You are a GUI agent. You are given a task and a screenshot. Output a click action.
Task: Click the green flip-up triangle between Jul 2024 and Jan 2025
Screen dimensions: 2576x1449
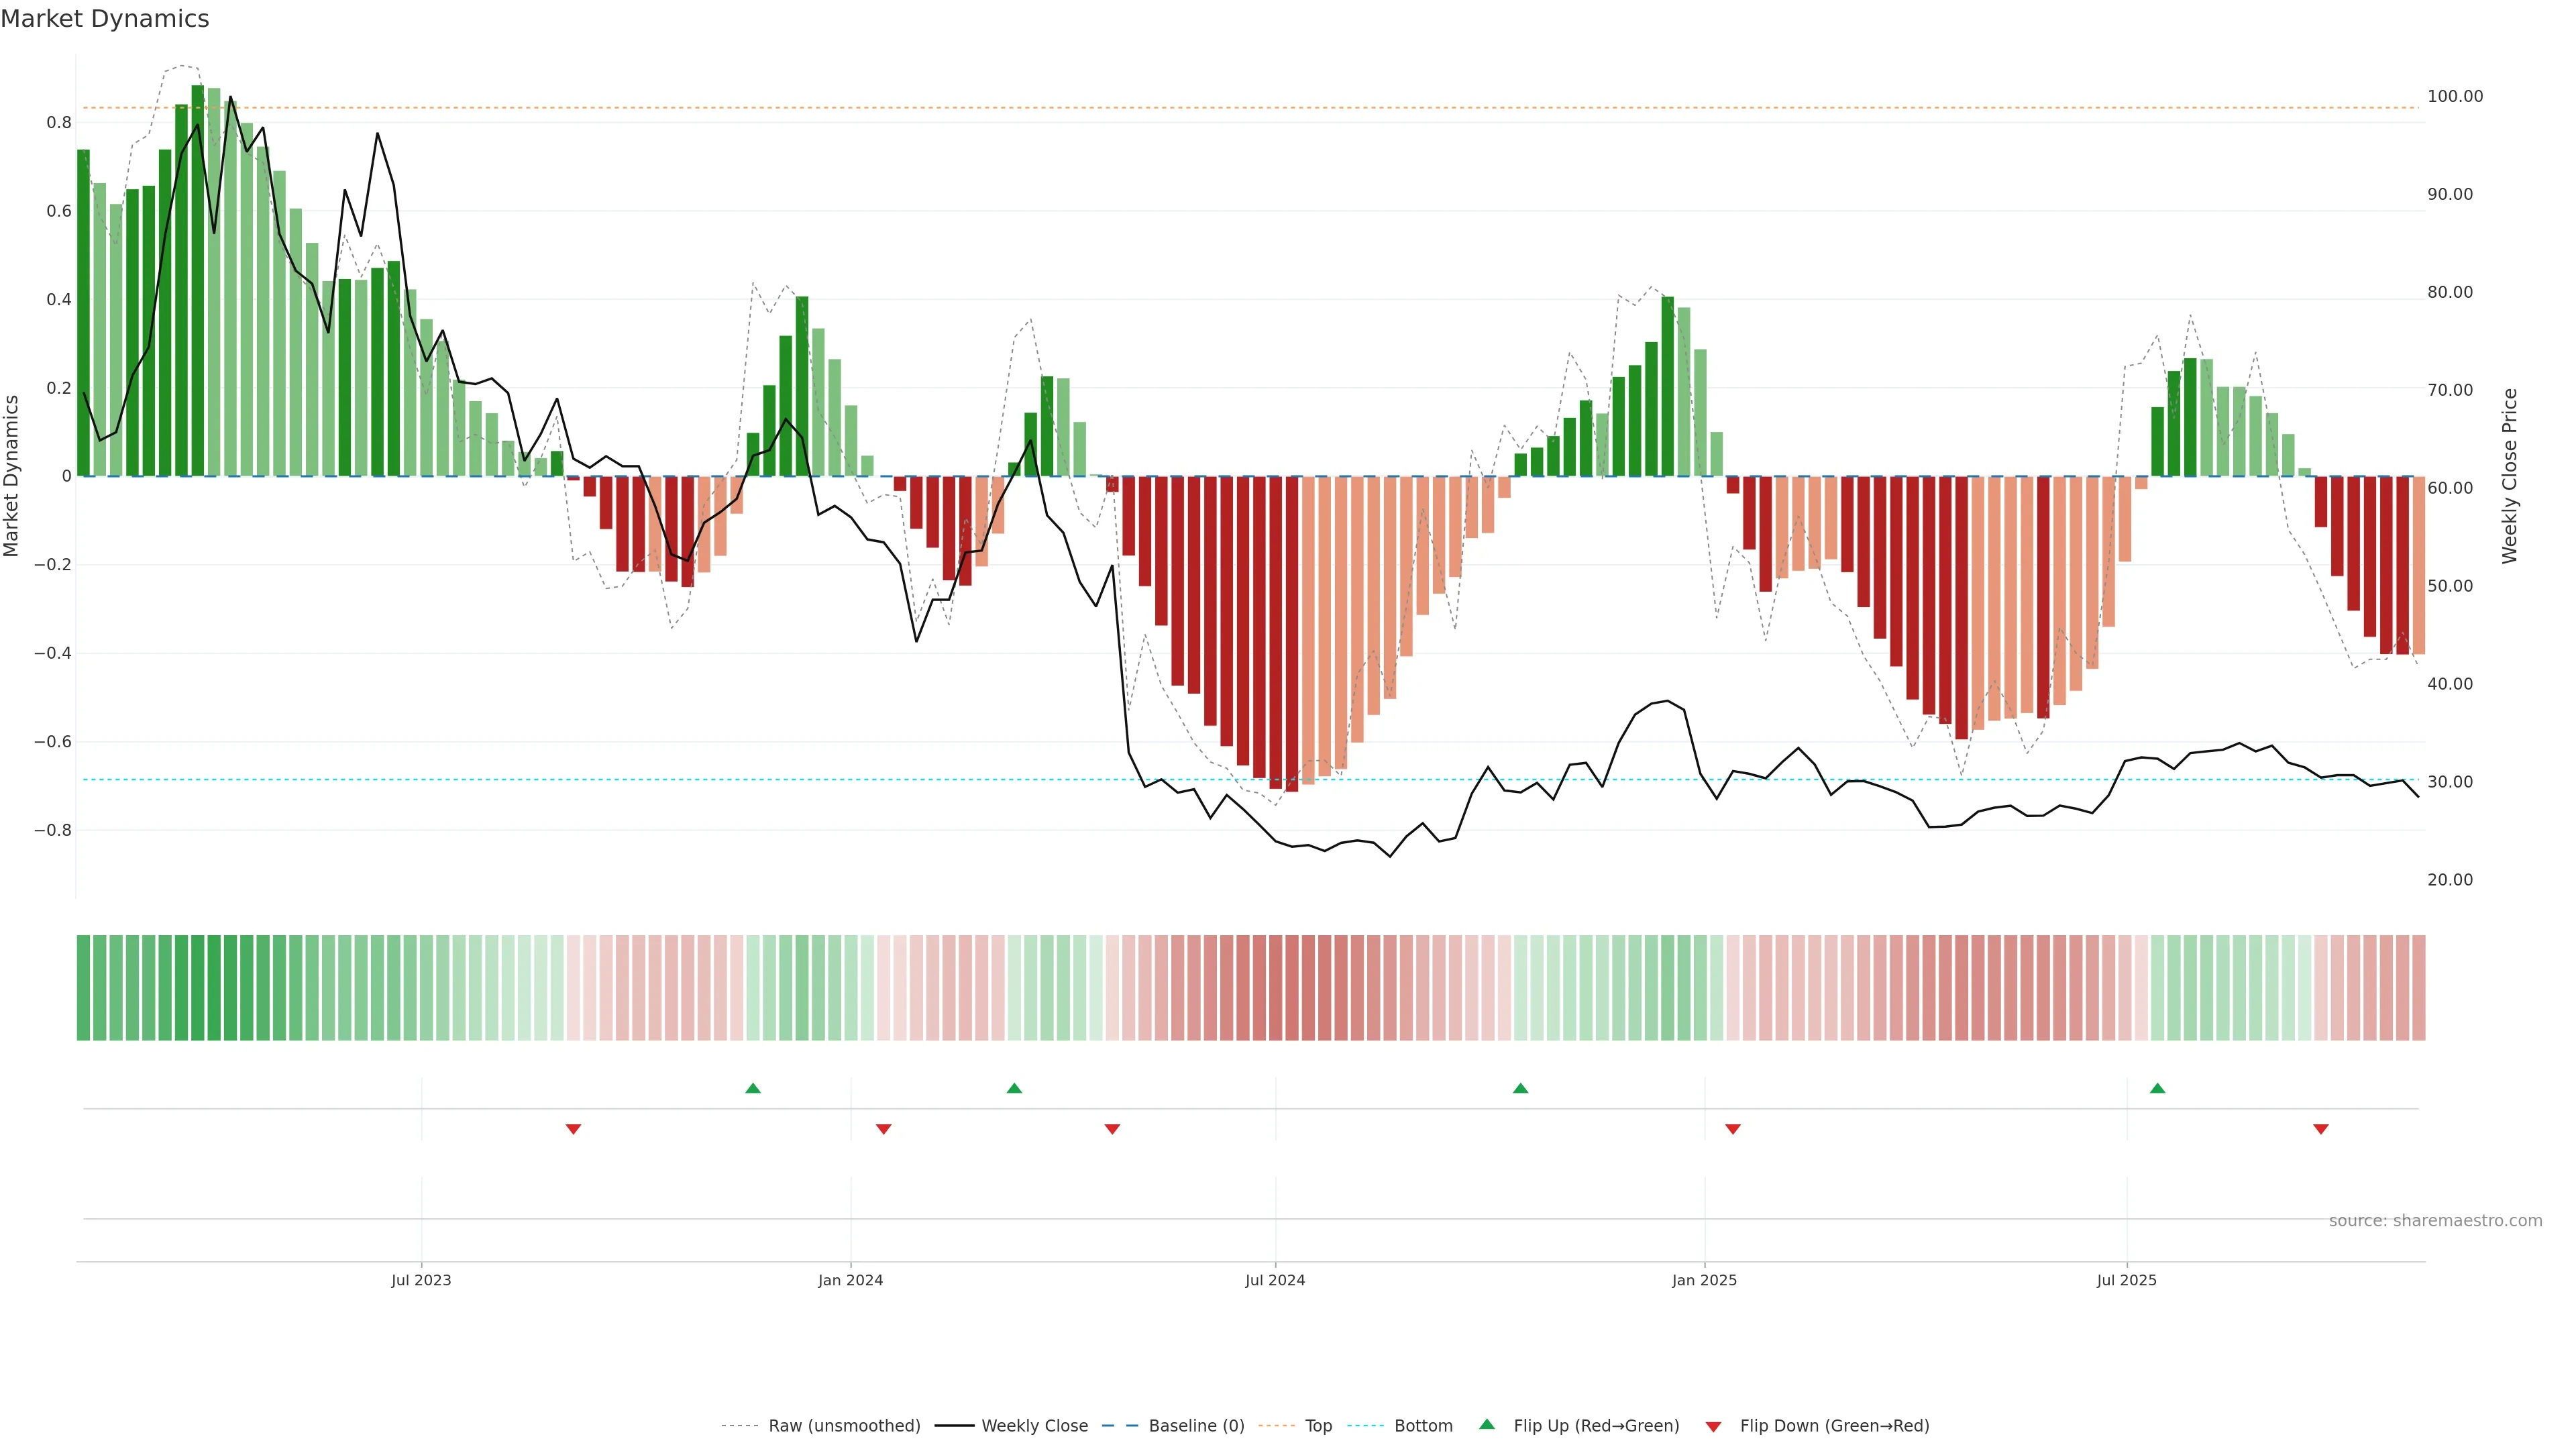[1520, 1088]
